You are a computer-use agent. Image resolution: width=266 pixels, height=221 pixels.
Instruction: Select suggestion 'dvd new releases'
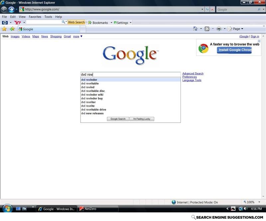pos(130,113)
